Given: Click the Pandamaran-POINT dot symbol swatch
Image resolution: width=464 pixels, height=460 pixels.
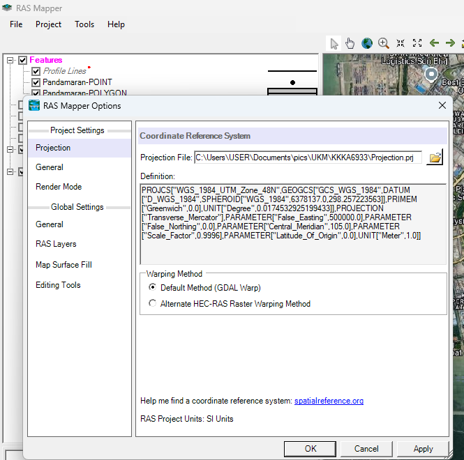Looking at the screenshot, I should point(292,82).
